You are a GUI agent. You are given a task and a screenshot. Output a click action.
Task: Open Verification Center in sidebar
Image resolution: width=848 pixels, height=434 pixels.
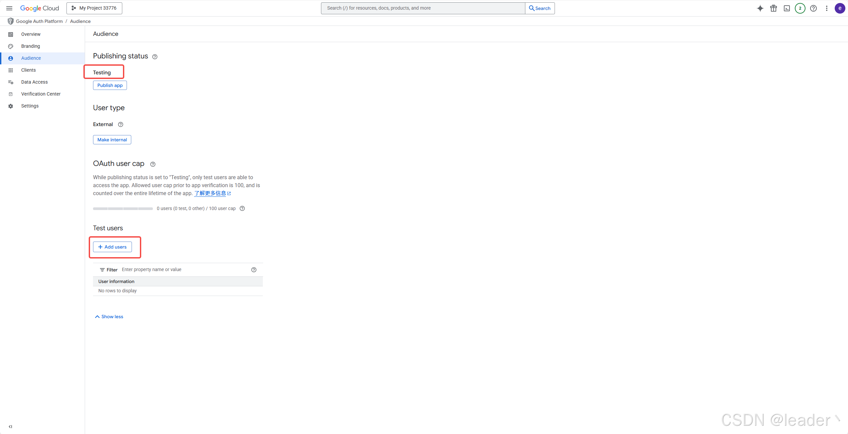(x=41, y=94)
